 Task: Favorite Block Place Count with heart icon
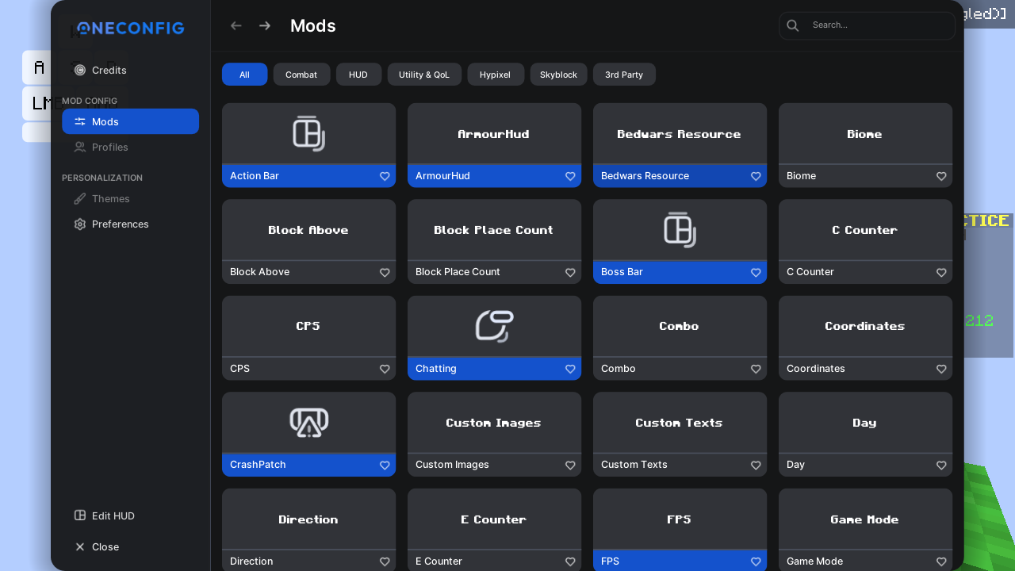[570, 273]
